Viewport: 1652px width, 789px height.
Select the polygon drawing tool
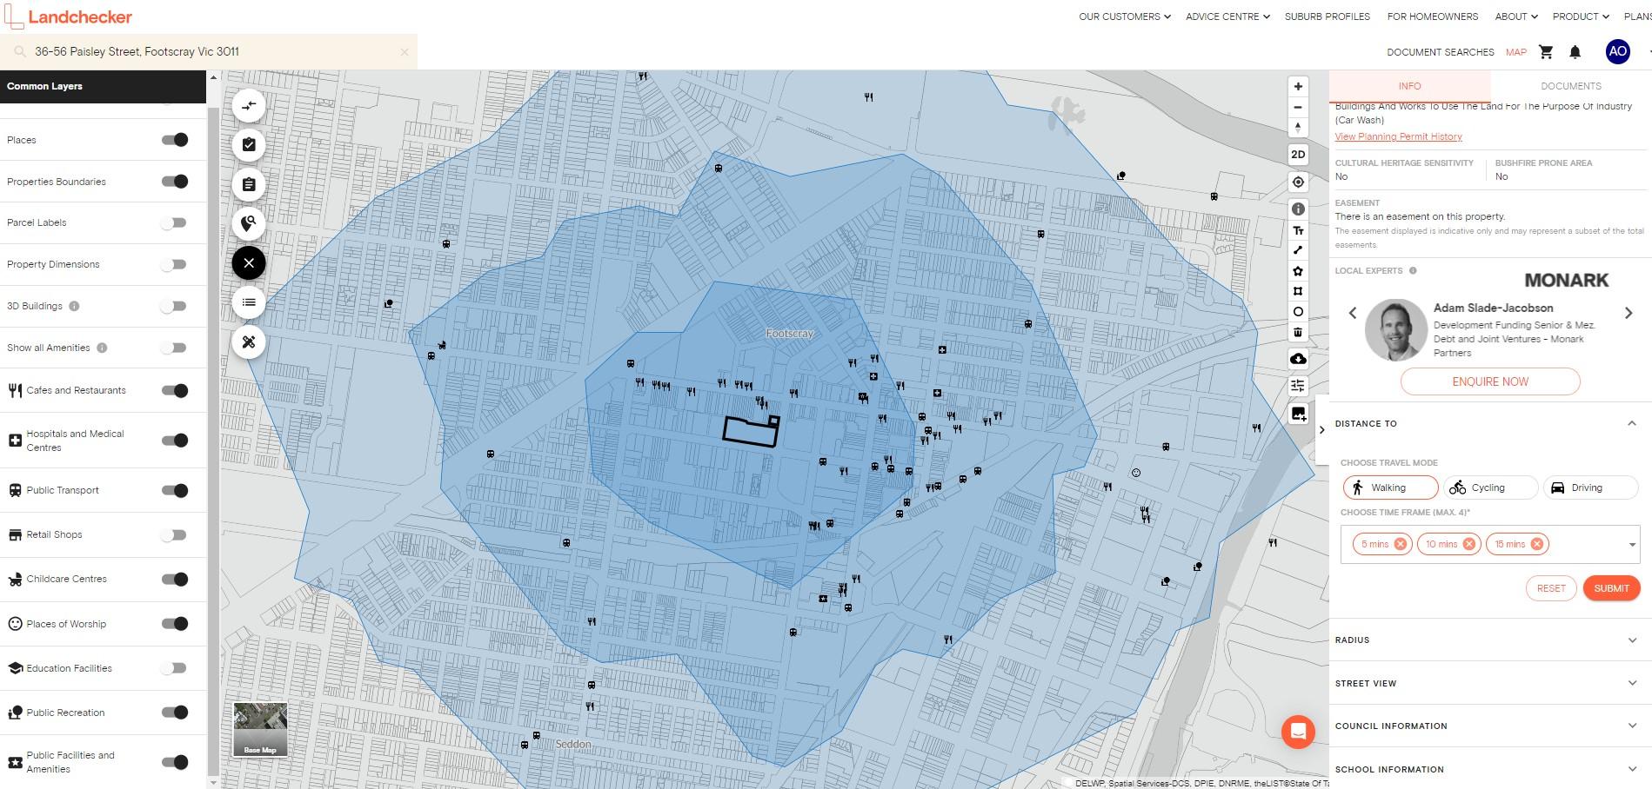[1298, 271]
